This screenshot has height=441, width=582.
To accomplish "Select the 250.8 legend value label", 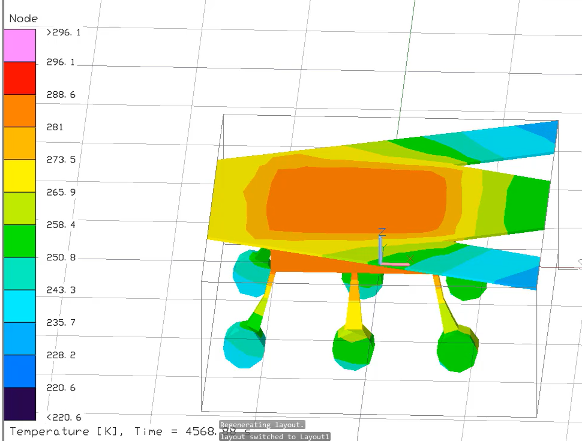I will coord(61,257).
